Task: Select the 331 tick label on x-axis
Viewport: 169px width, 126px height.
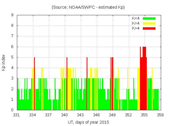Action: click(x=17, y=115)
